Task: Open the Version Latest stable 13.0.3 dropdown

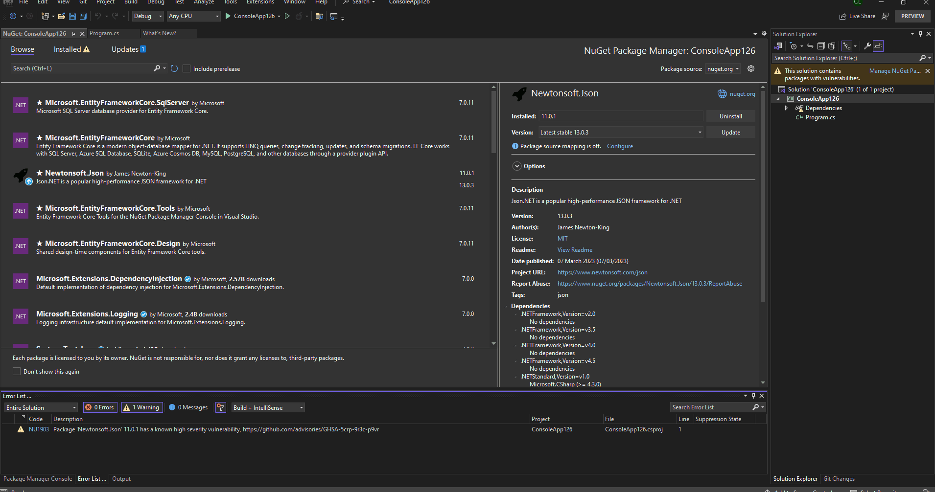Action: [x=621, y=133]
